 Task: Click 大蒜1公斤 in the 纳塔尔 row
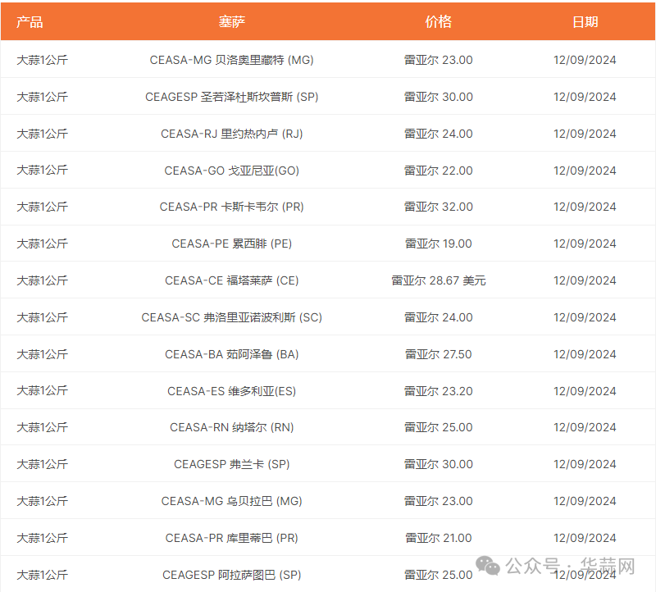pos(43,427)
